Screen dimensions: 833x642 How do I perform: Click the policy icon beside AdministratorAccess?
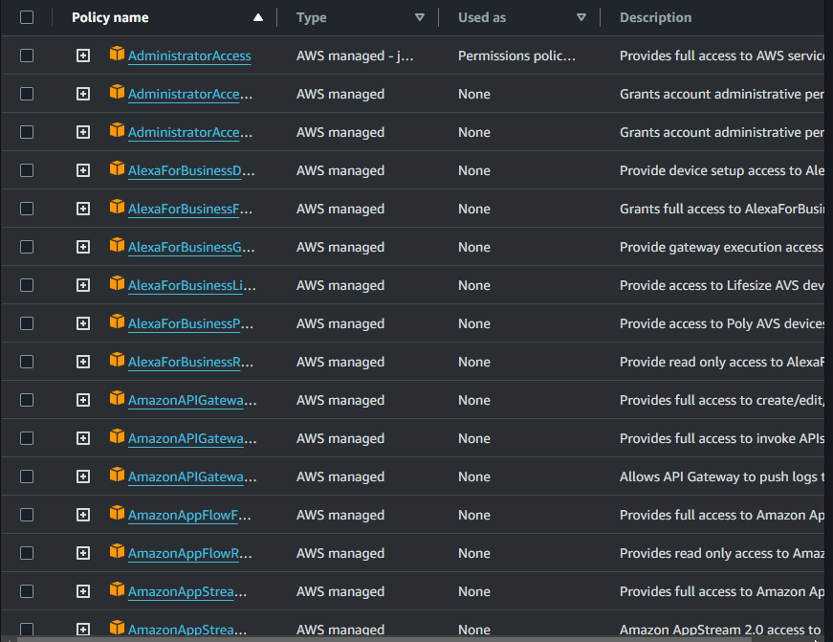pyautogui.click(x=117, y=54)
